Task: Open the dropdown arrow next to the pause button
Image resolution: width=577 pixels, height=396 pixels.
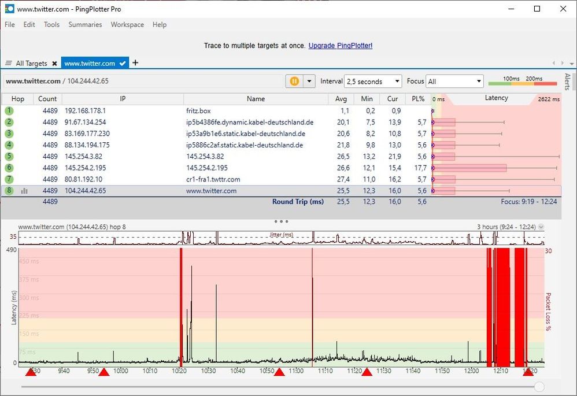Action: pyautogui.click(x=309, y=81)
